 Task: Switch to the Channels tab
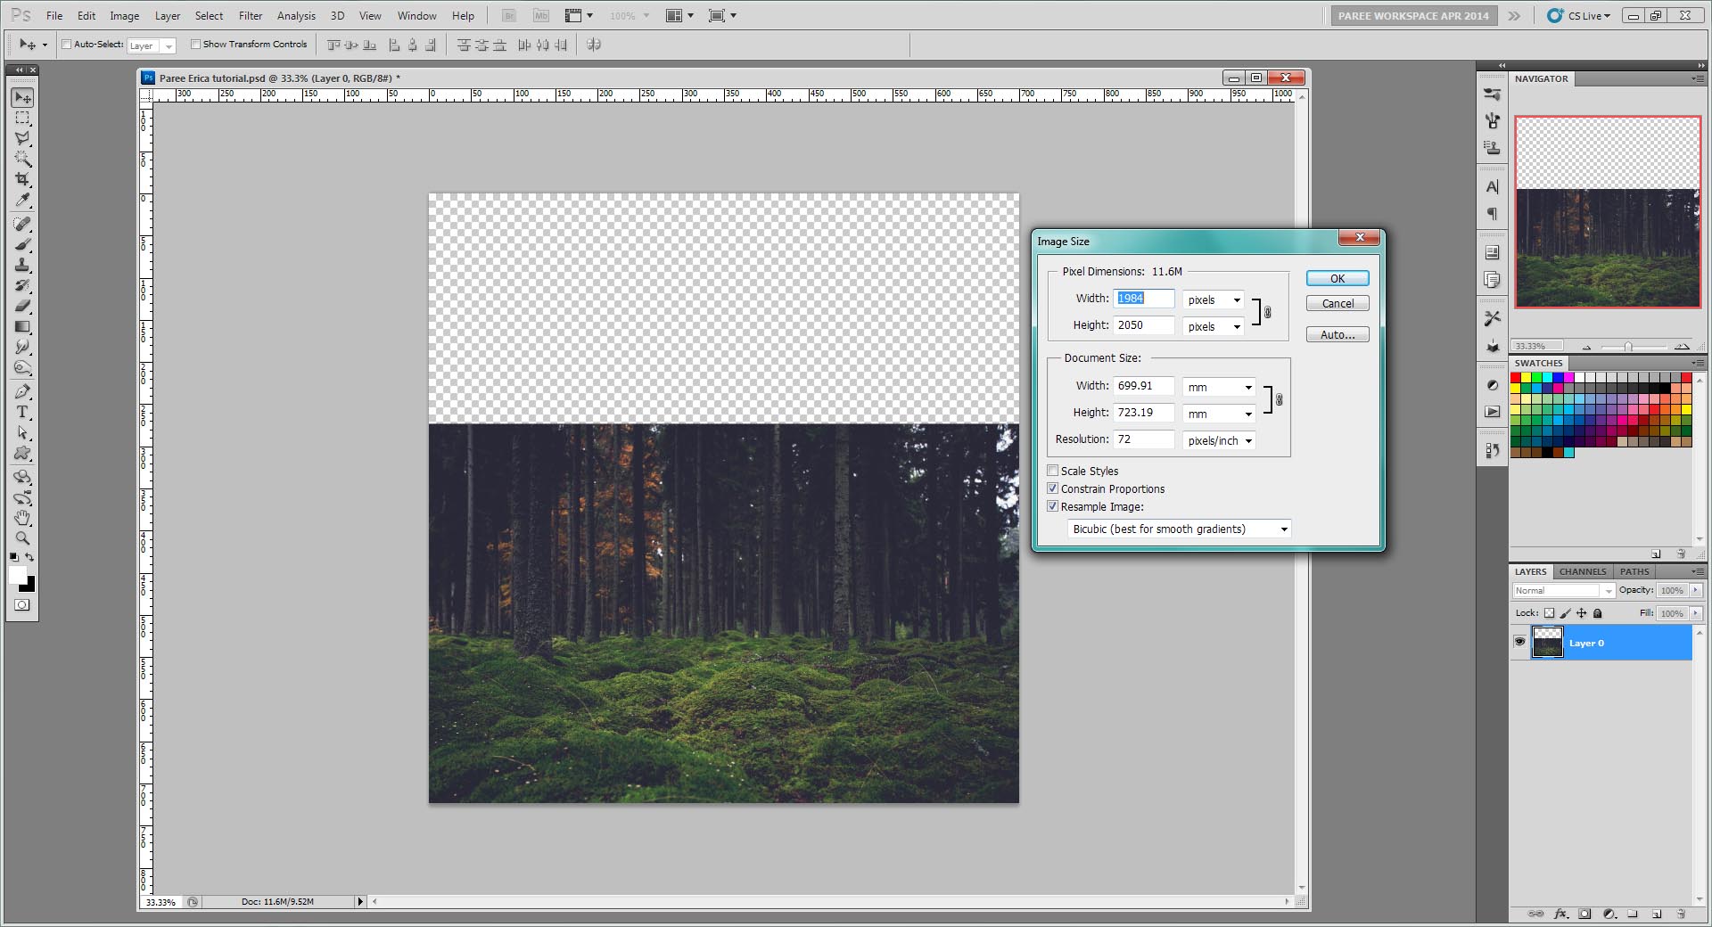(x=1582, y=571)
